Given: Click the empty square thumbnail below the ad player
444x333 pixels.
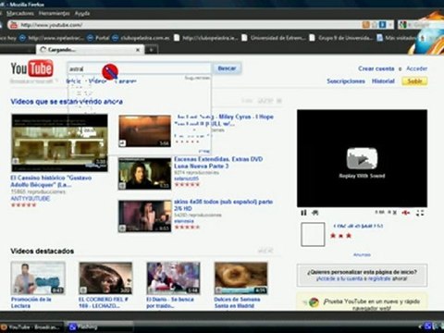Looking at the screenshot, I should tap(313, 234).
